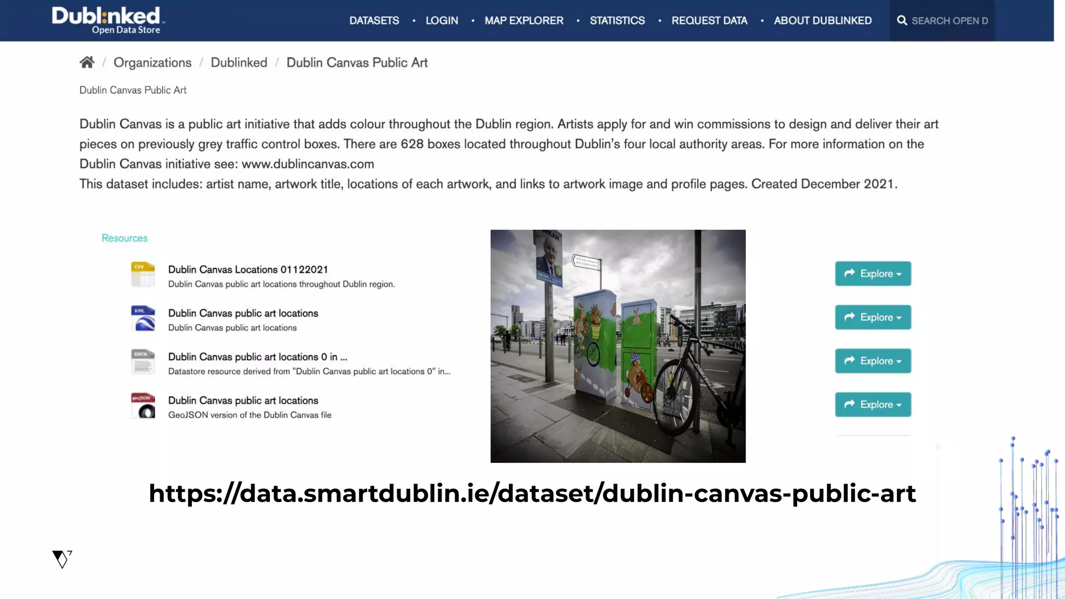Open Dublin Canvas Locations 01122021 resource

point(248,269)
